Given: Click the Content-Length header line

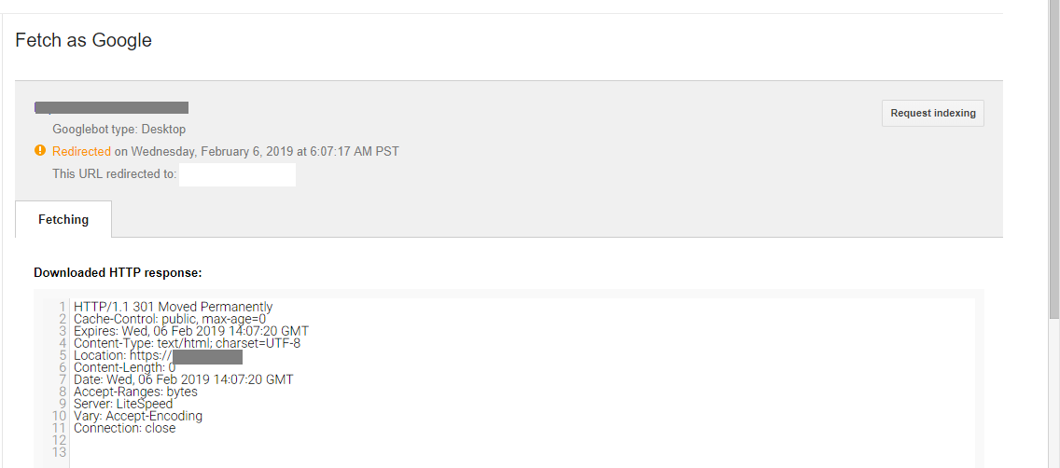Looking at the screenshot, I should tap(124, 367).
